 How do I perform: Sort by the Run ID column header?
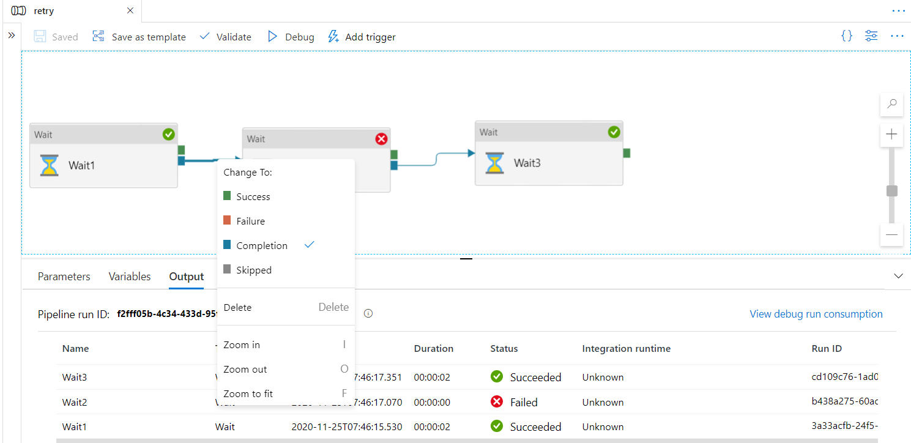click(827, 348)
